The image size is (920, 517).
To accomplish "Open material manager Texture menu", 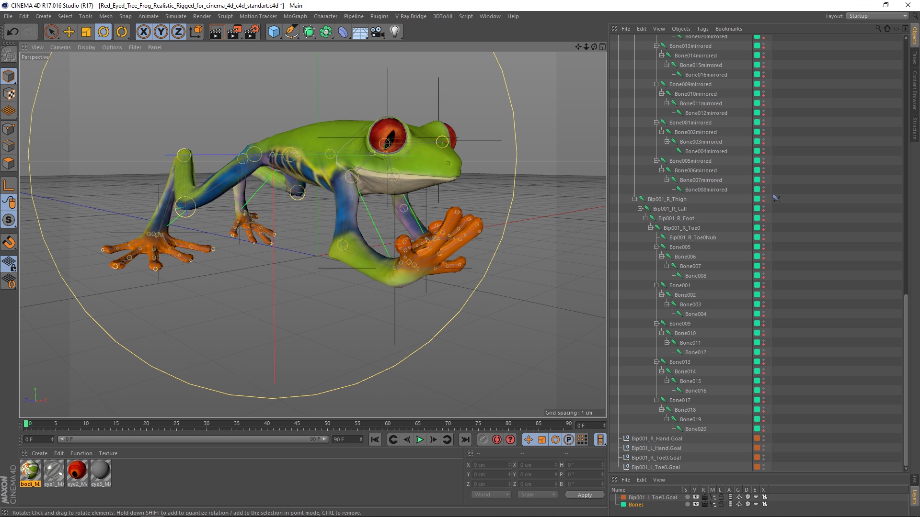I will pos(108,453).
